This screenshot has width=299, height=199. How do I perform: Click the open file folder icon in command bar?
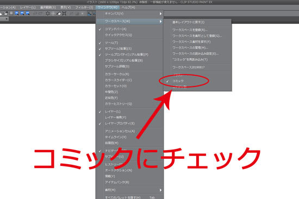pyautogui.click(x=6, y=14)
